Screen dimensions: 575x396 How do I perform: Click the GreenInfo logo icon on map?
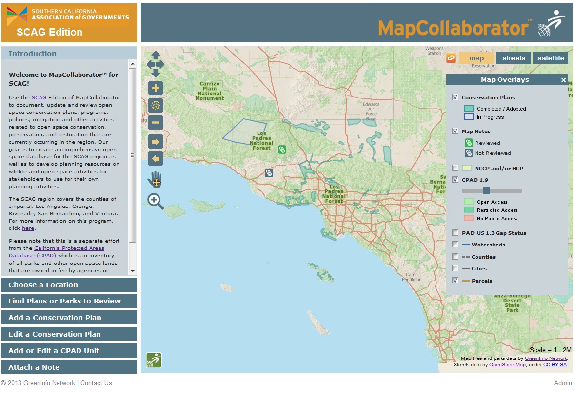(x=154, y=360)
